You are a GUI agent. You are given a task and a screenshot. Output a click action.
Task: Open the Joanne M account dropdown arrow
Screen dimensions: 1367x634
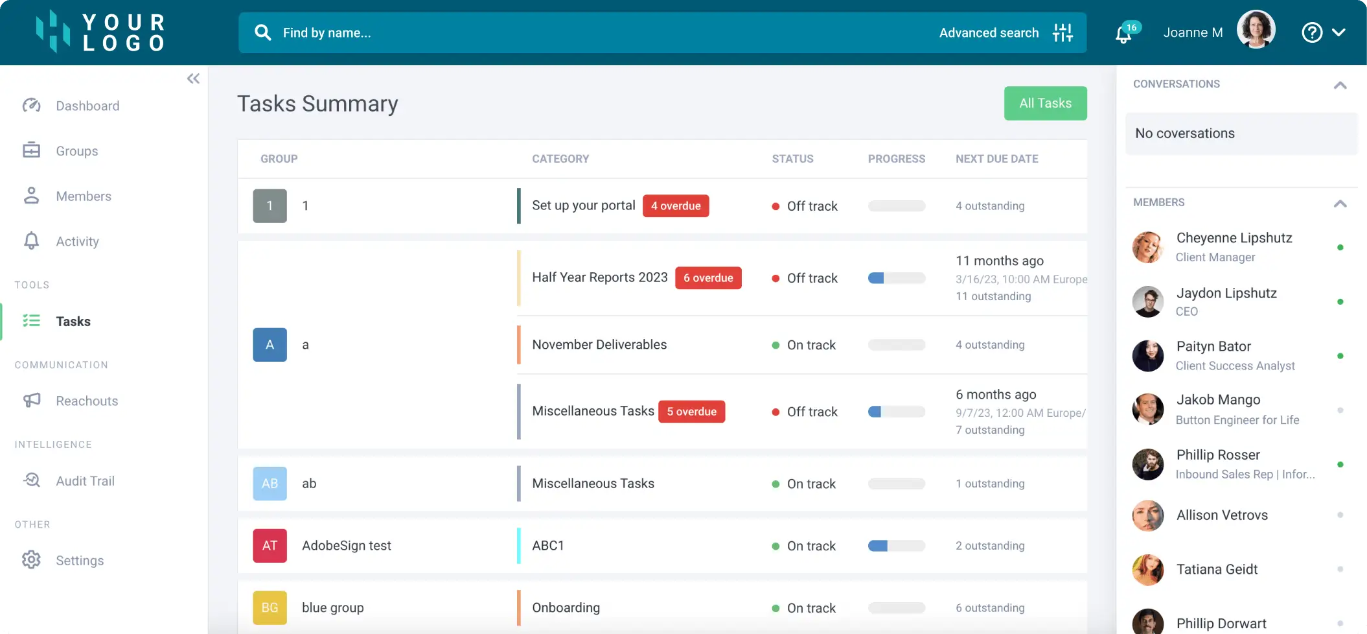tap(1340, 31)
